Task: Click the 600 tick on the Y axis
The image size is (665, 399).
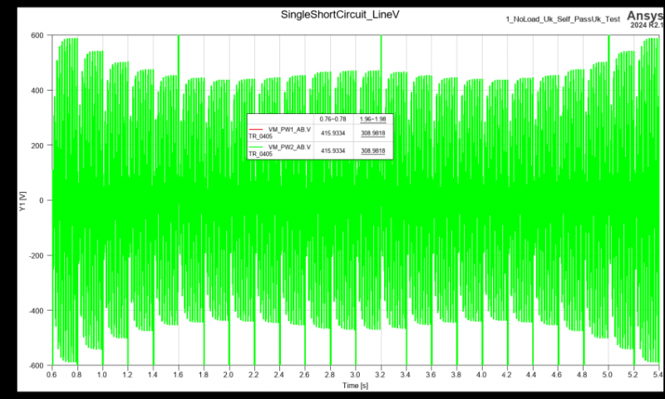Action: 37,36
